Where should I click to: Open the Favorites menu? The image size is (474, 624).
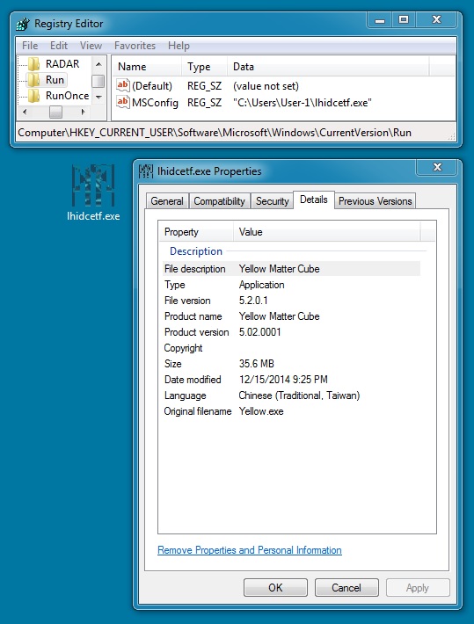click(135, 46)
